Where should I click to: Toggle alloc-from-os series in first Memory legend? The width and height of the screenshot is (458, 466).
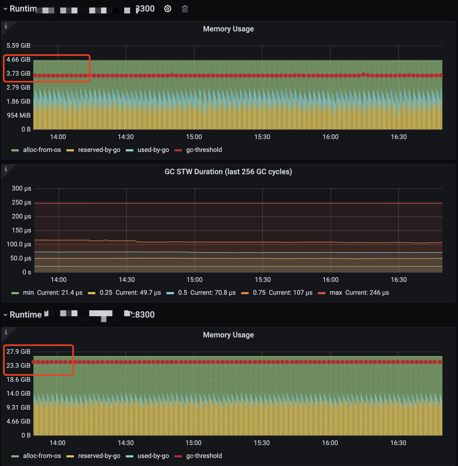42,150
